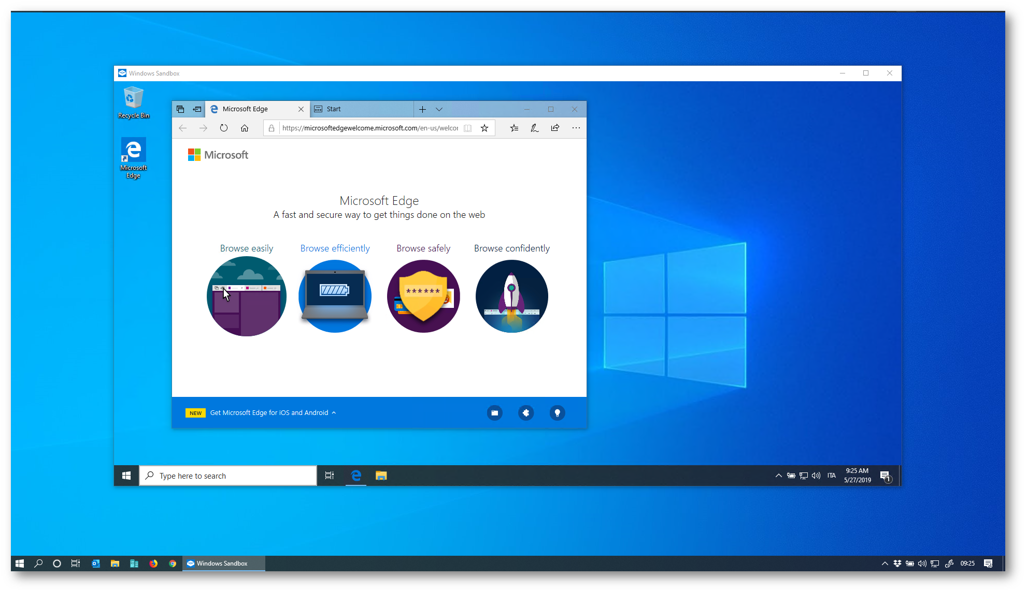Click the folder circle icon in blue footer
1027x593 pixels.
pyautogui.click(x=495, y=413)
